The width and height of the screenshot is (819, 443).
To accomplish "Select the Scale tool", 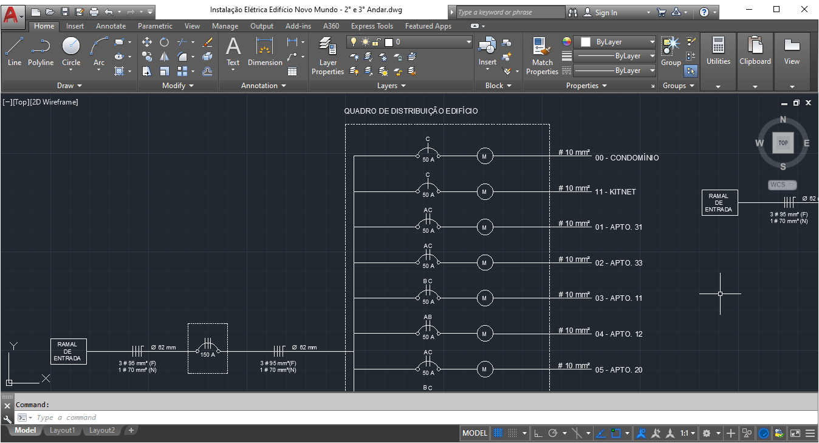I will pos(164,71).
